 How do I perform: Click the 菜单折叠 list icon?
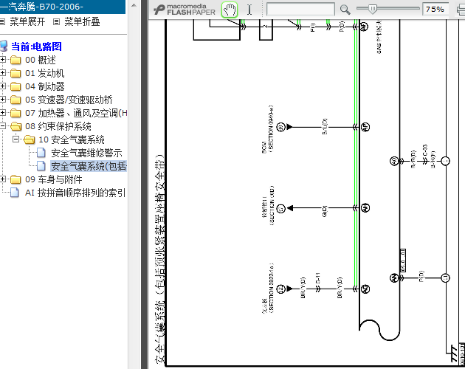(x=56, y=22)
